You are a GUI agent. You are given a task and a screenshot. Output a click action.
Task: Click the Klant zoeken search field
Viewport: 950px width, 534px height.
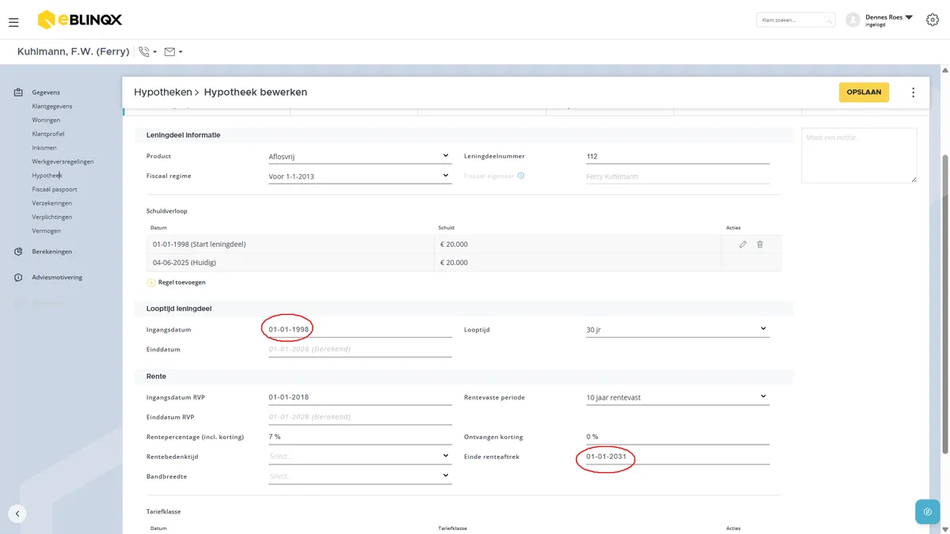point(795,20)
